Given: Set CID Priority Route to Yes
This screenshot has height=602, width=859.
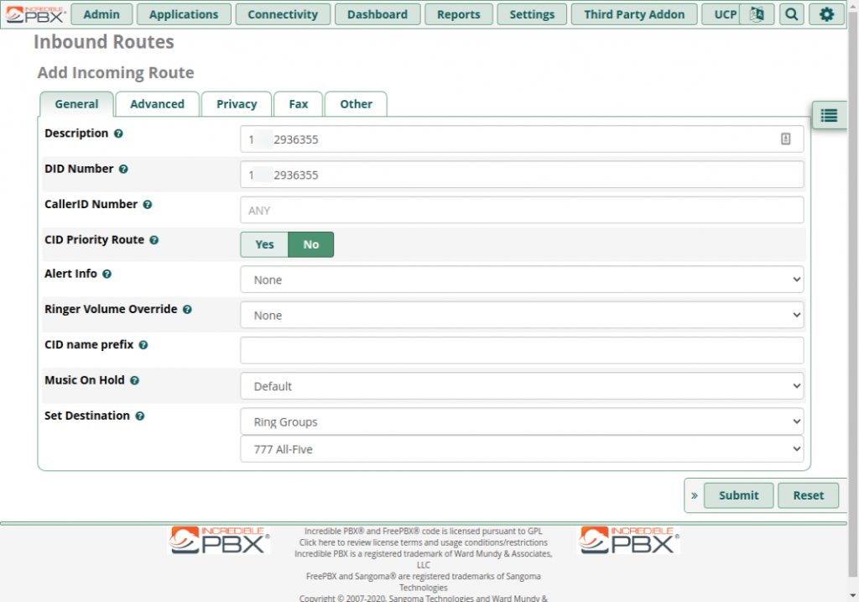Looking at the screenshot, I should [264, 244].
